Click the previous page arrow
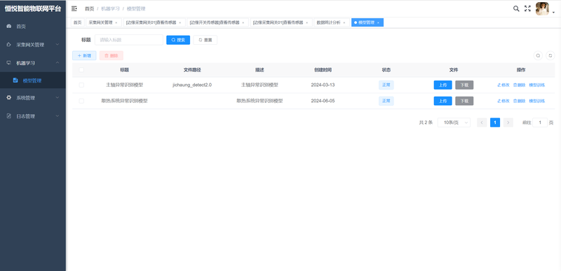The height and width of the screenshot is (271, 561). [482, 123]
